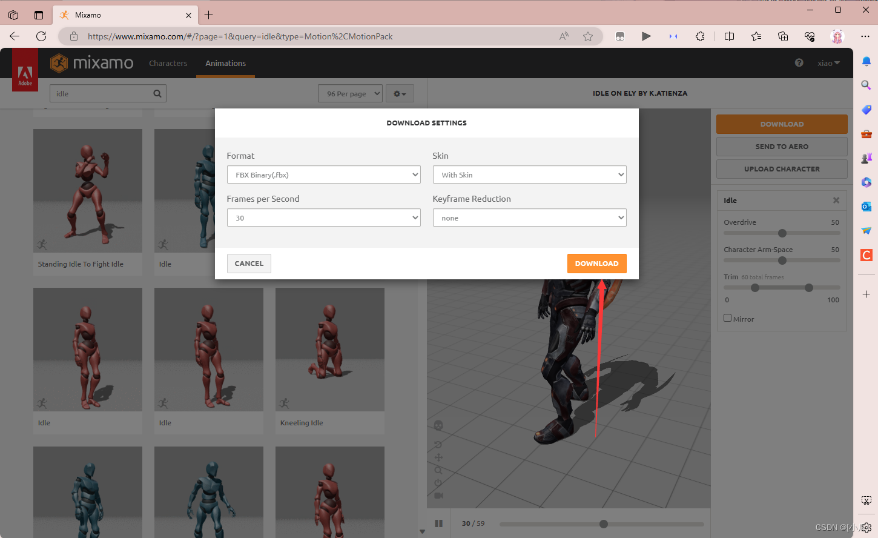Open the sidebar tools briefcase icon

[866, 134]
